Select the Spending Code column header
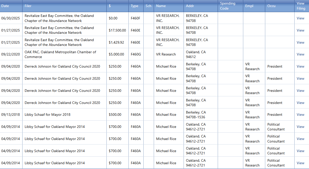 tap(228, 6)
